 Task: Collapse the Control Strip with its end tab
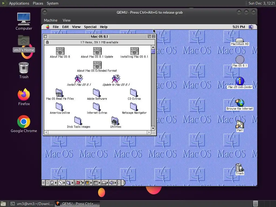point(124,183)
